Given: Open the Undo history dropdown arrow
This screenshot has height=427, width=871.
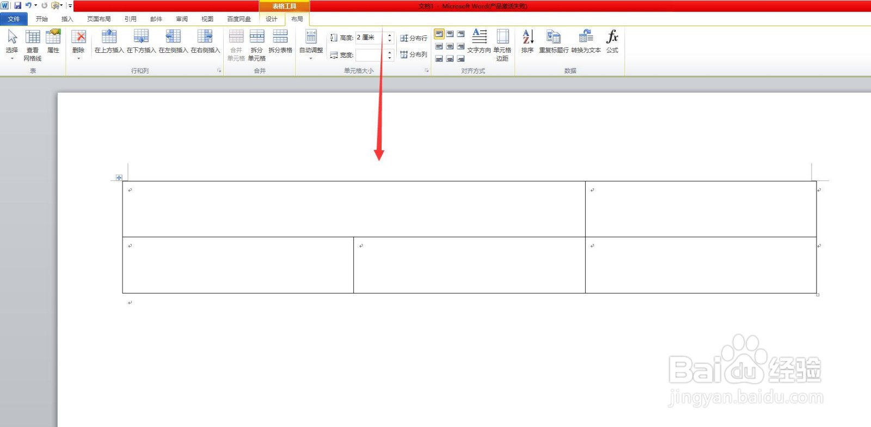Looking at the screenshot, I should click(35, 5).
